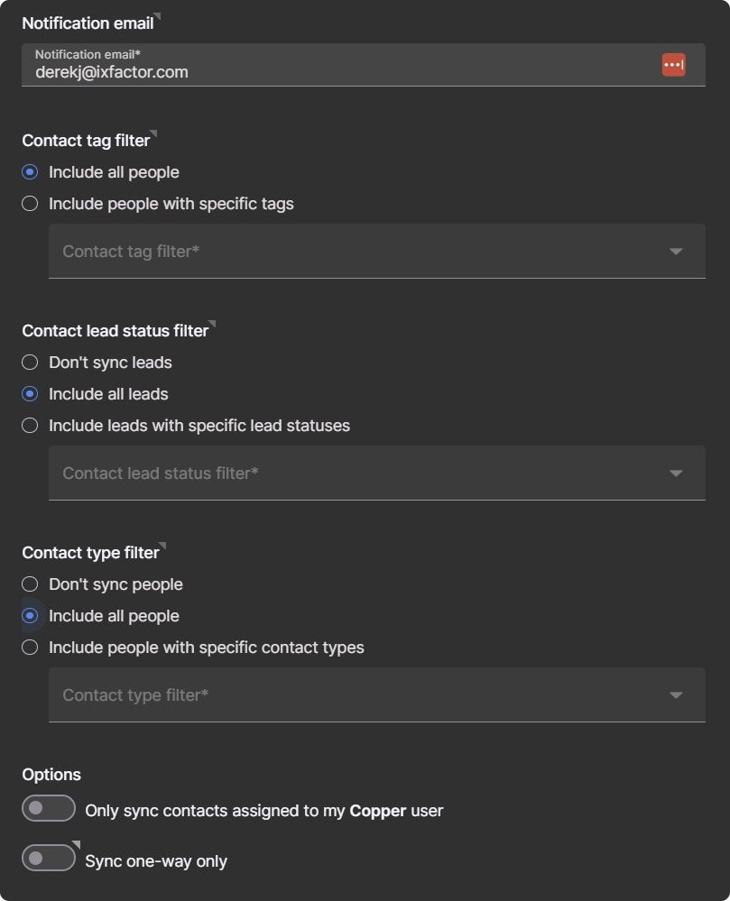Select 'Include people with specific contact types'
This screenshot has width=730, height=901.
point(30,648)
